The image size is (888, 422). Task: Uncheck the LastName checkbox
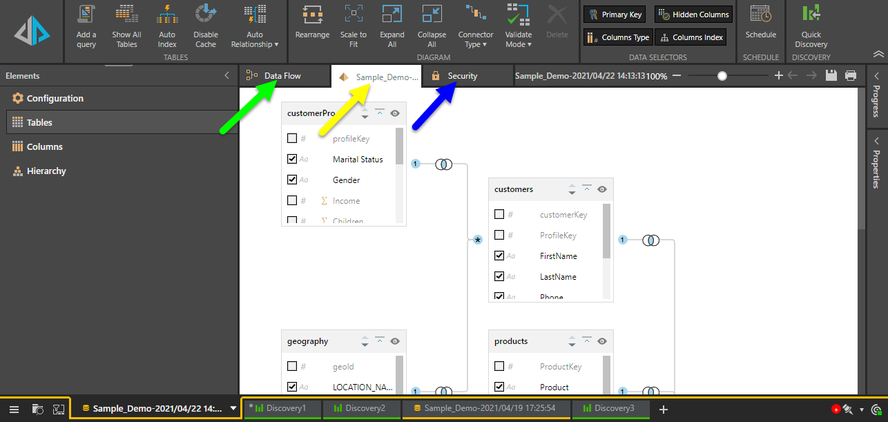click(x=499, y=276)
